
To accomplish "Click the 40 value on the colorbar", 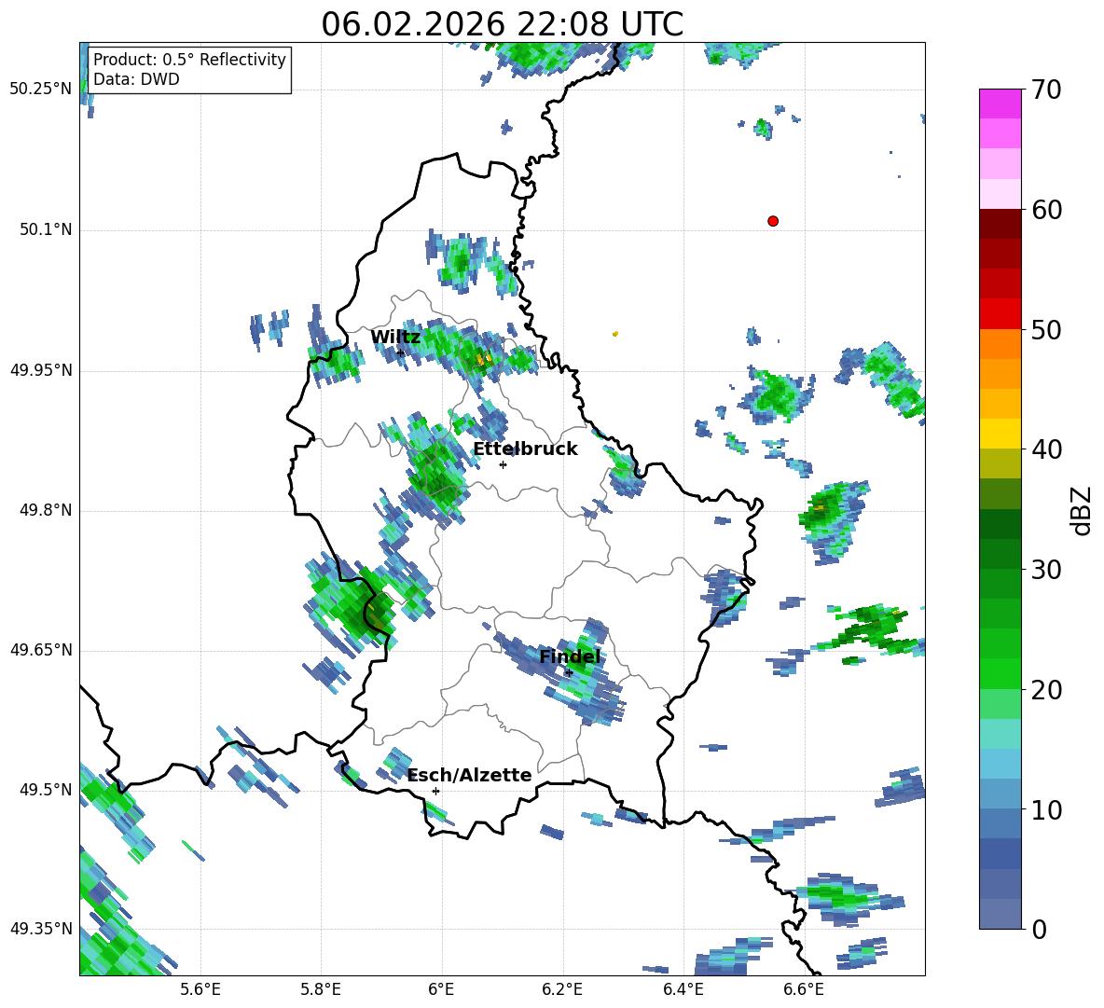I will coord(1045,449).
